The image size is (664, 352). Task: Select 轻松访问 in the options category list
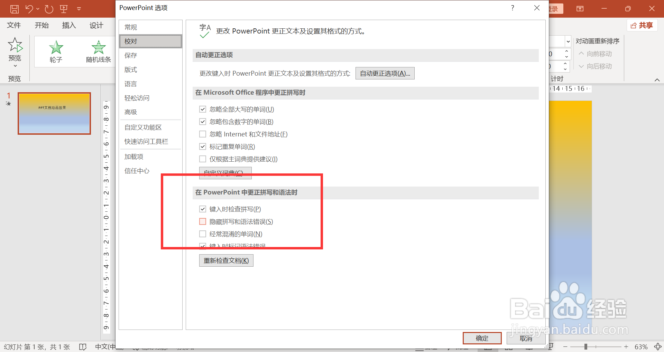click(150, 98)
